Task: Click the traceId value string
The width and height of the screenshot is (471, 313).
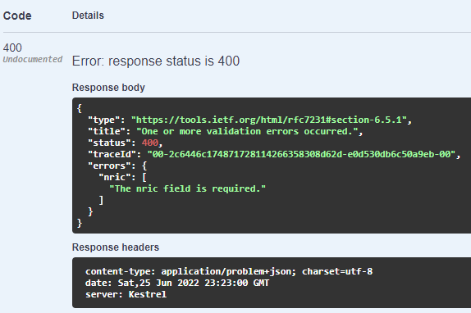Action: [301, 154]
